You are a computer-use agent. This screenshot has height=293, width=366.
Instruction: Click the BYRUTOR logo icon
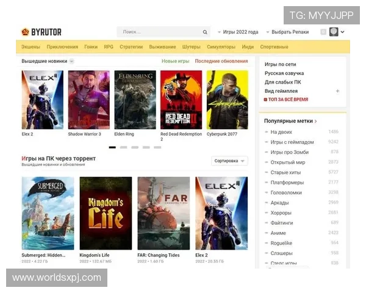coord(25,32)
